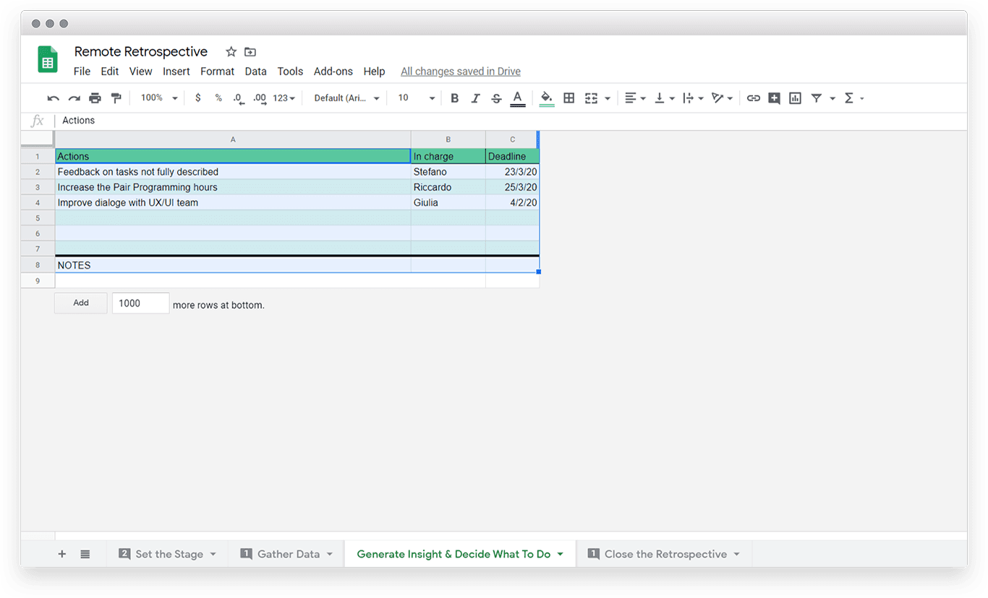This screenshot has height=598, width=988.
Task: Redo the last undone action
Action: click(x=74, y=98)
